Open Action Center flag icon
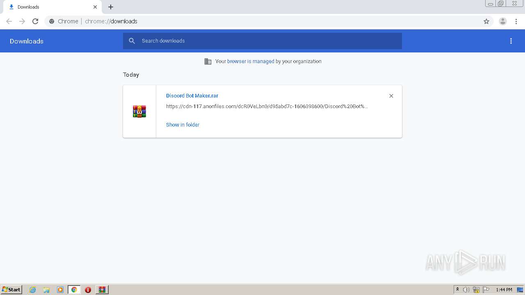525x295 pixels. click(486, 290)
